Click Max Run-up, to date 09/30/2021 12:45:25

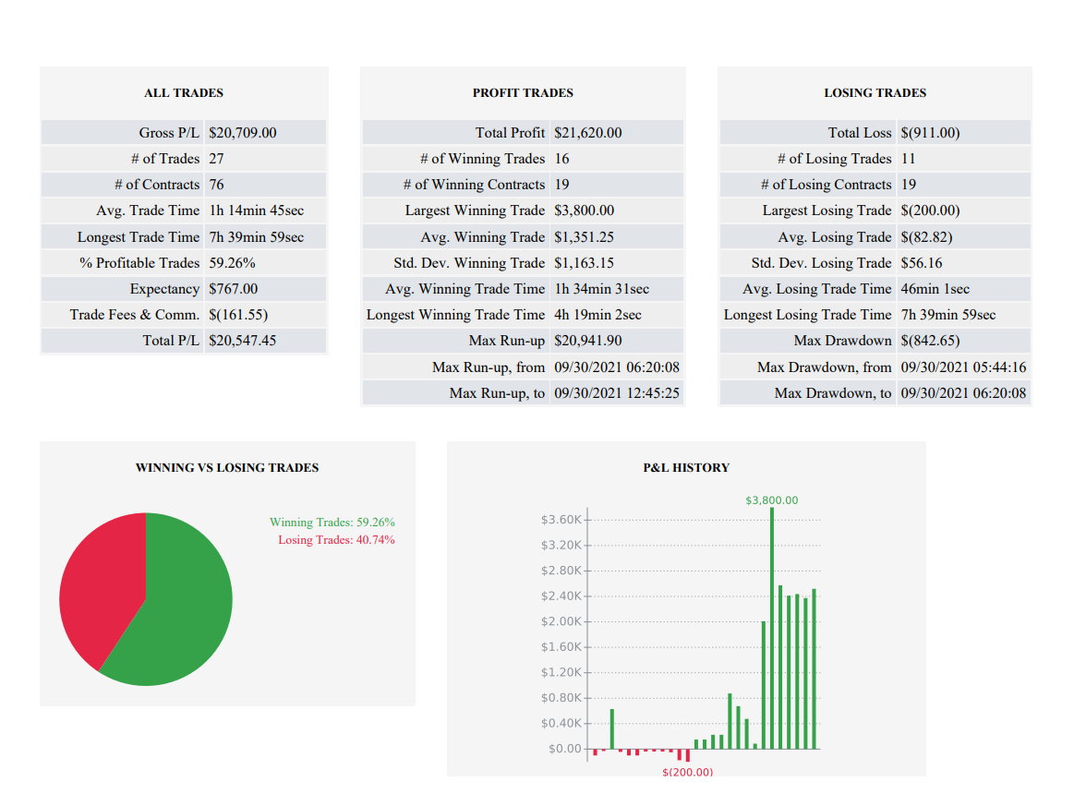(617, 393)
